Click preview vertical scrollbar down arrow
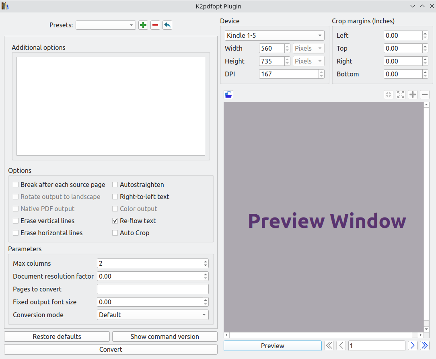Viewport: 436px width, 359px height. [x=426, y=329]
